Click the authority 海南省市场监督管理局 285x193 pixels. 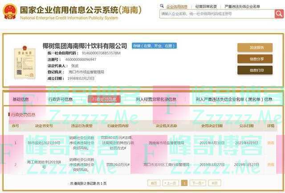pyautogui.click(x=167, y=143)
